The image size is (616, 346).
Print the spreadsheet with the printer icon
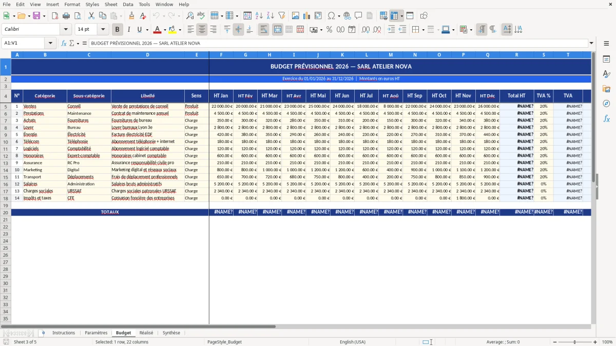[x=66, y=16]
